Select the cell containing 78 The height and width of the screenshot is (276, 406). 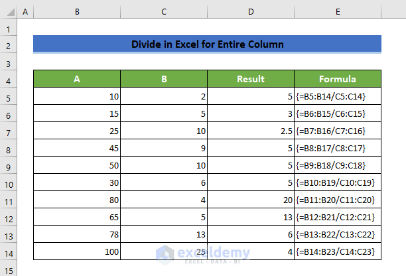tap(77, 235)
